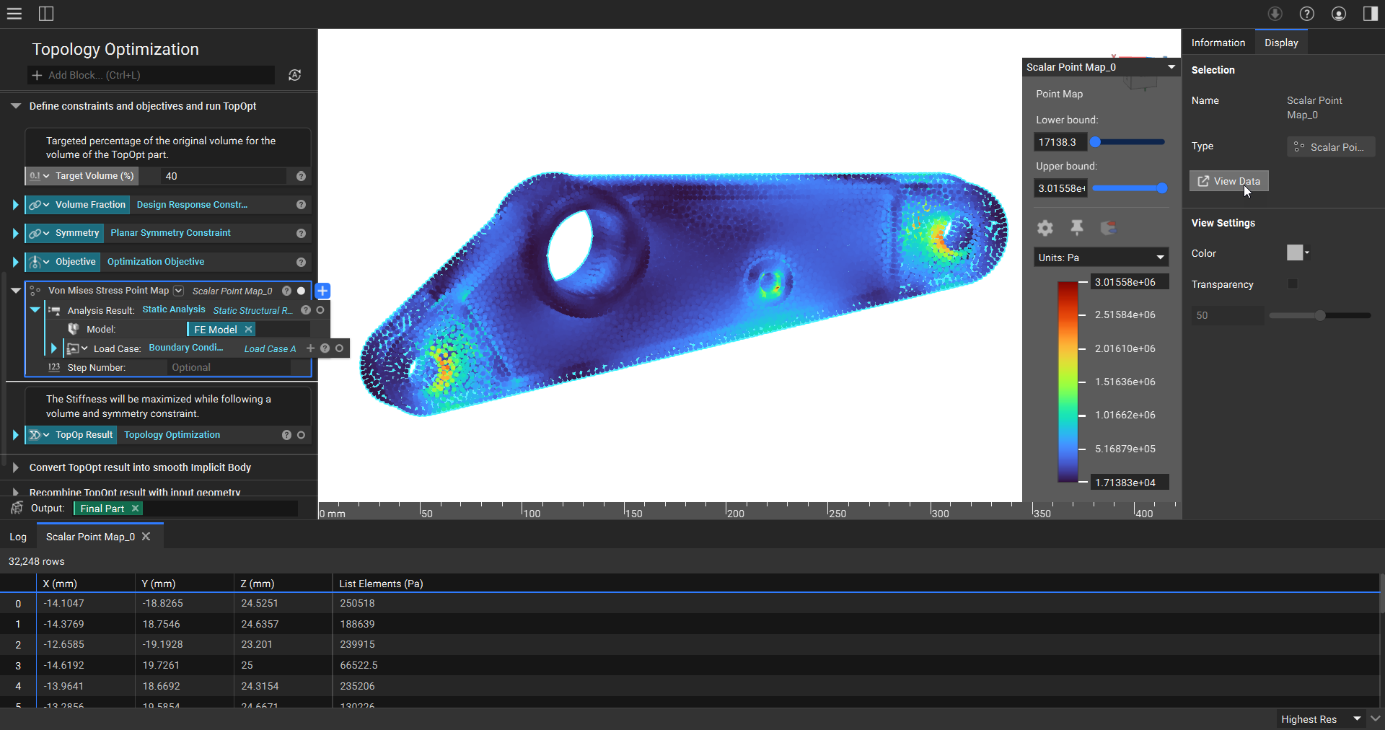Open Planar Symmetry Constraint link
Image resolution: width=1385 pixels, height=730 pixels.
(170, 233)
